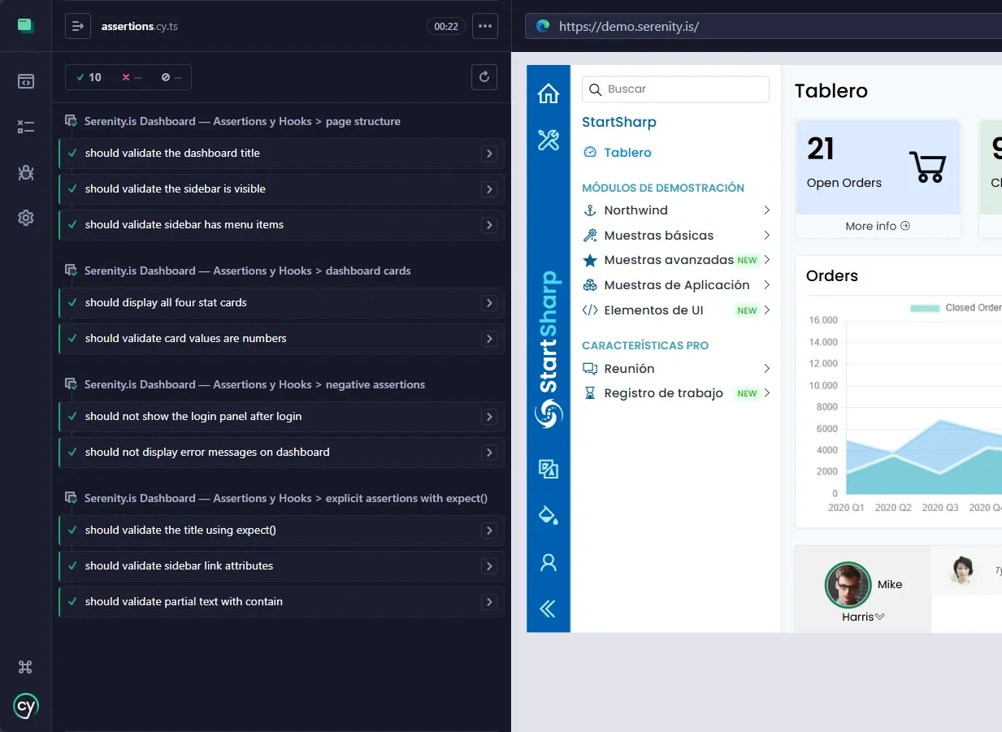Click the woman's avatar in chat panel

pyautogui.click(x=963, y=570)
